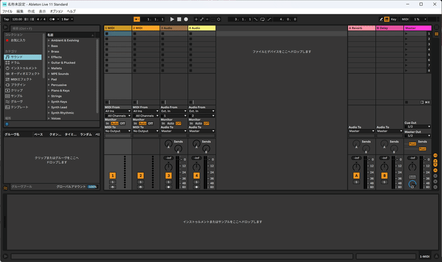The image size is (442, 262).
Task: Select テンプレート category in browser
Action: click(x=23, y=107)
